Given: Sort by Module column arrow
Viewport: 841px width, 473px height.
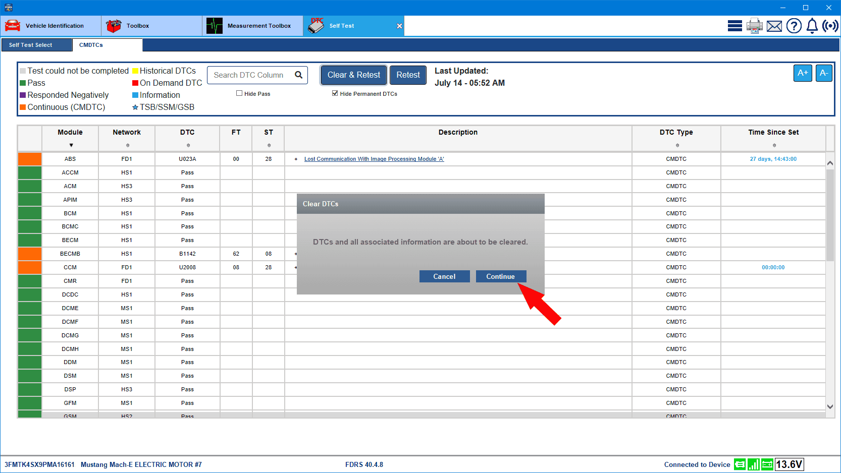Looking at the screenshot, I should 71,145.
